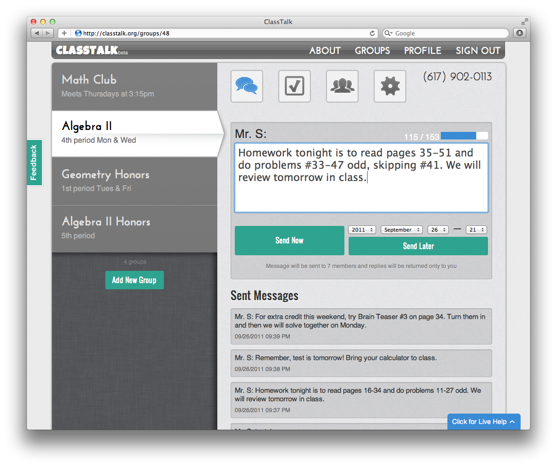Open the hour 21 dropdown
Viewport: 557px width, 467px height.
pos(476,230)
